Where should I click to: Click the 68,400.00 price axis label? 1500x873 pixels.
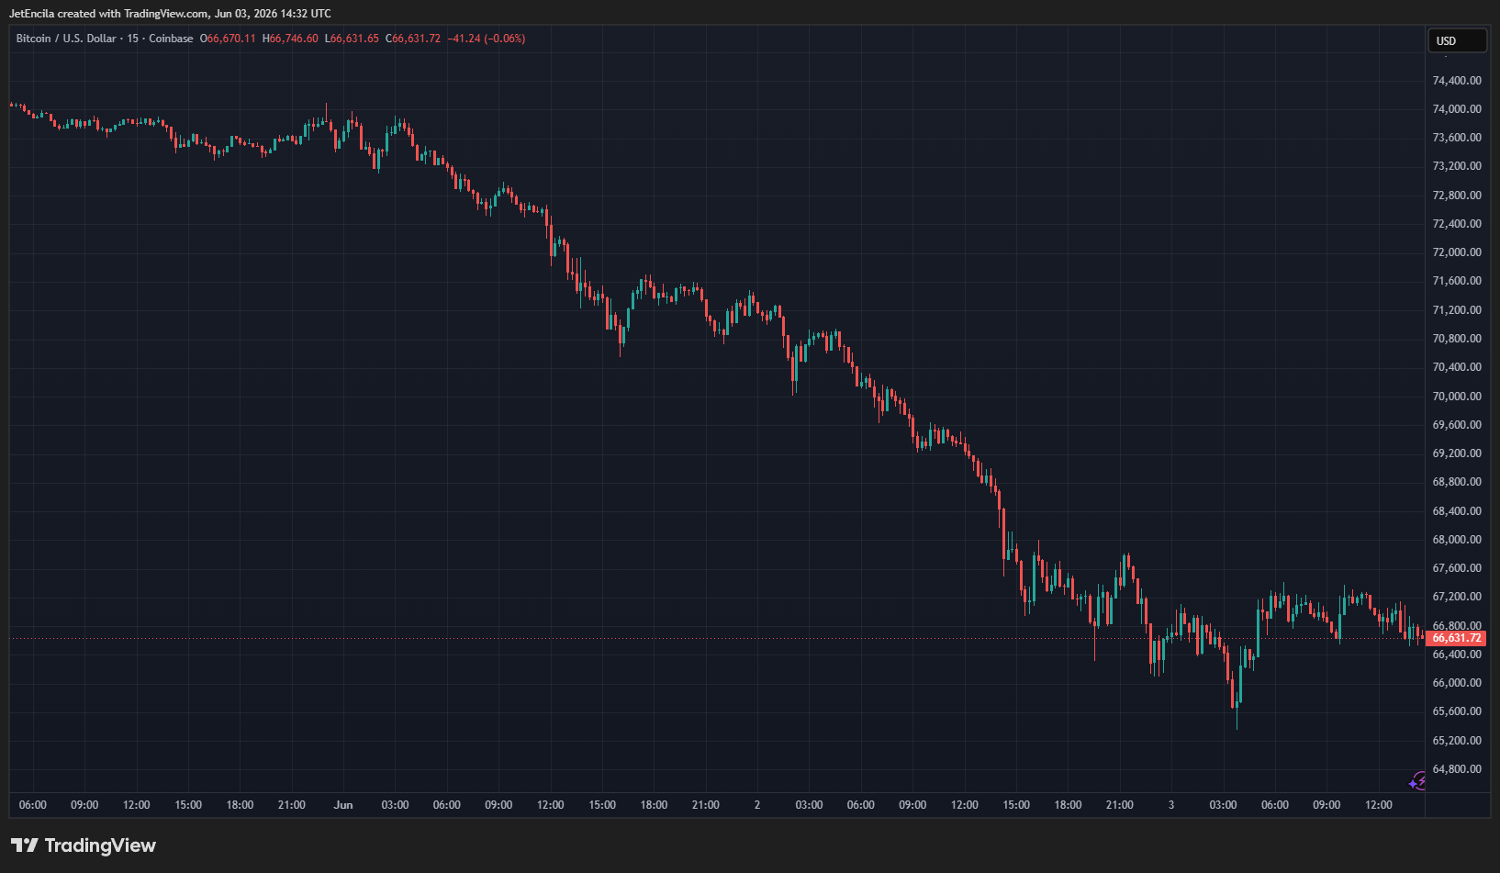(x=1457, y=511)
